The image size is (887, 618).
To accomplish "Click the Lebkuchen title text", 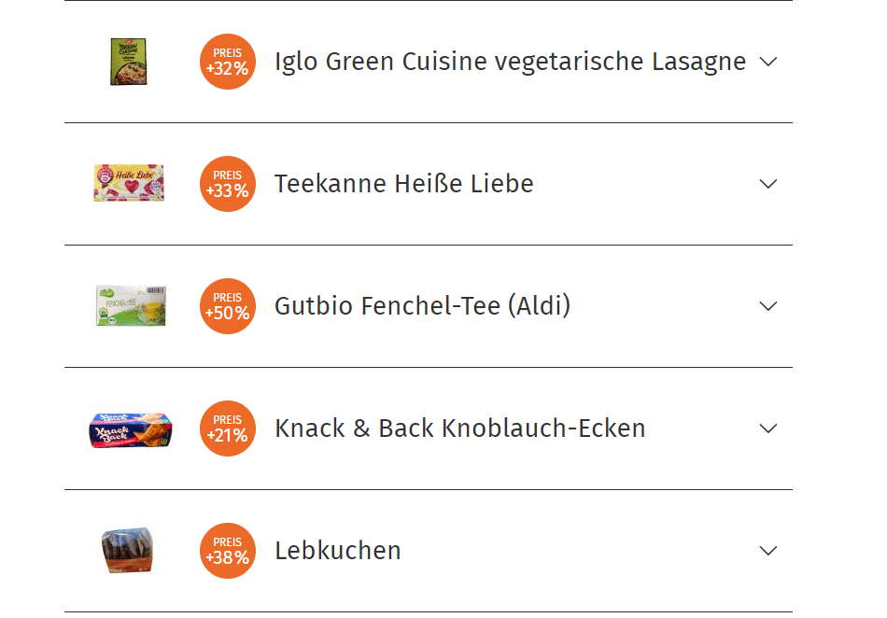I will pyautogui.click(x=337, y=551).
